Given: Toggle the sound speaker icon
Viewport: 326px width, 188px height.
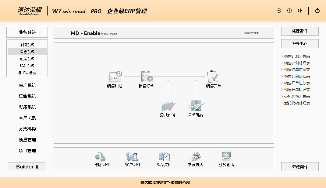Looking at the screenshot, I should 300,11.
